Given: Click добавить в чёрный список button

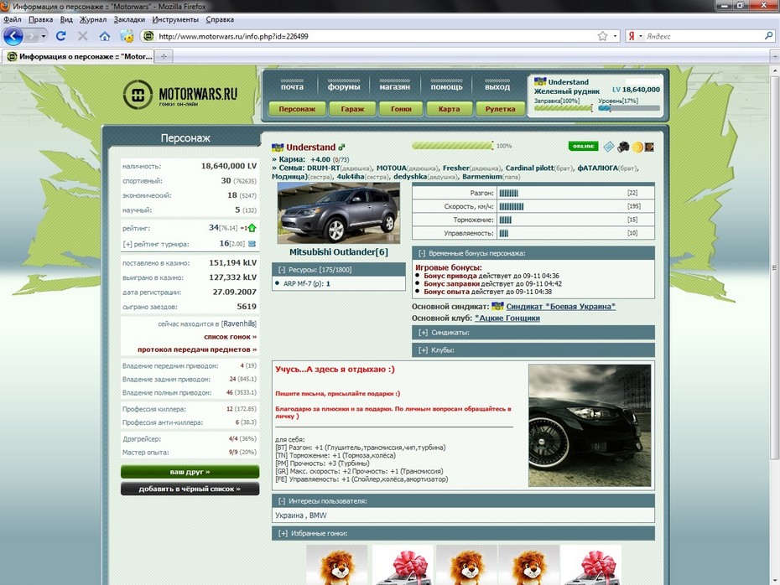Looking at the screenshot, I should [x=190, y=489].
